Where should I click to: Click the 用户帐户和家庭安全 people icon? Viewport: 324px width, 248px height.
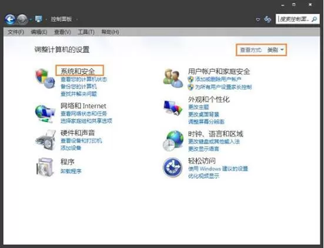[173, 79]
